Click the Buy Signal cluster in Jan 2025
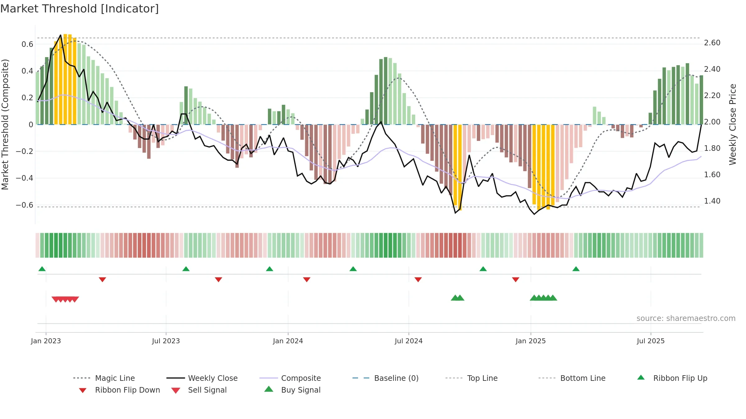 pos(543,298)
